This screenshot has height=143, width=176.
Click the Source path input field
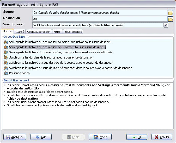[99, 13]
